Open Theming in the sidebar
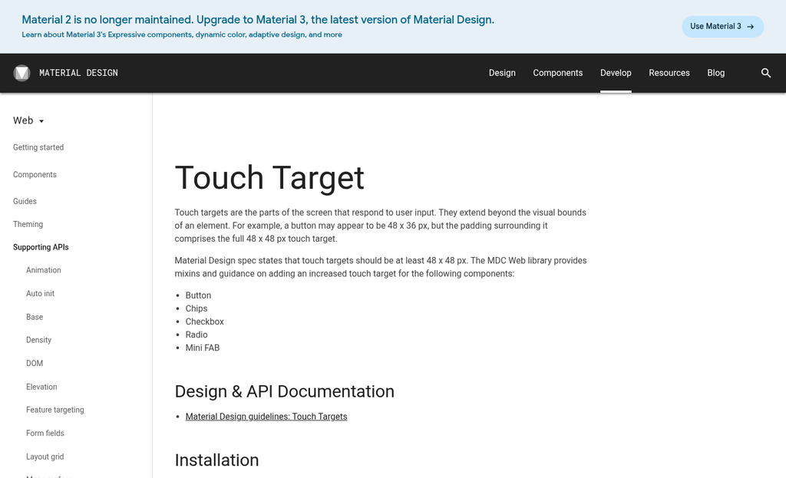786x478 pixels. tap(28, 225)
